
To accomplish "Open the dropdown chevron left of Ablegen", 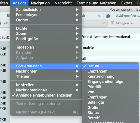I will click(103, 23).
